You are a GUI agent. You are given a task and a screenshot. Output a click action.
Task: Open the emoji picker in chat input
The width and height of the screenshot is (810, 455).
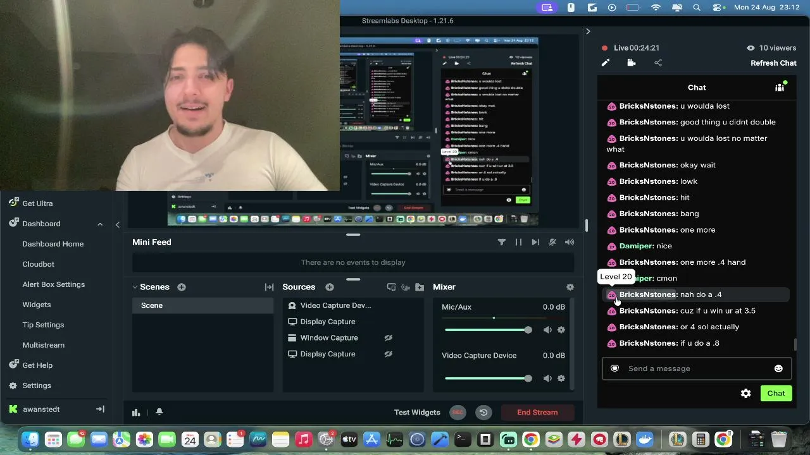(x=778, y=368)
